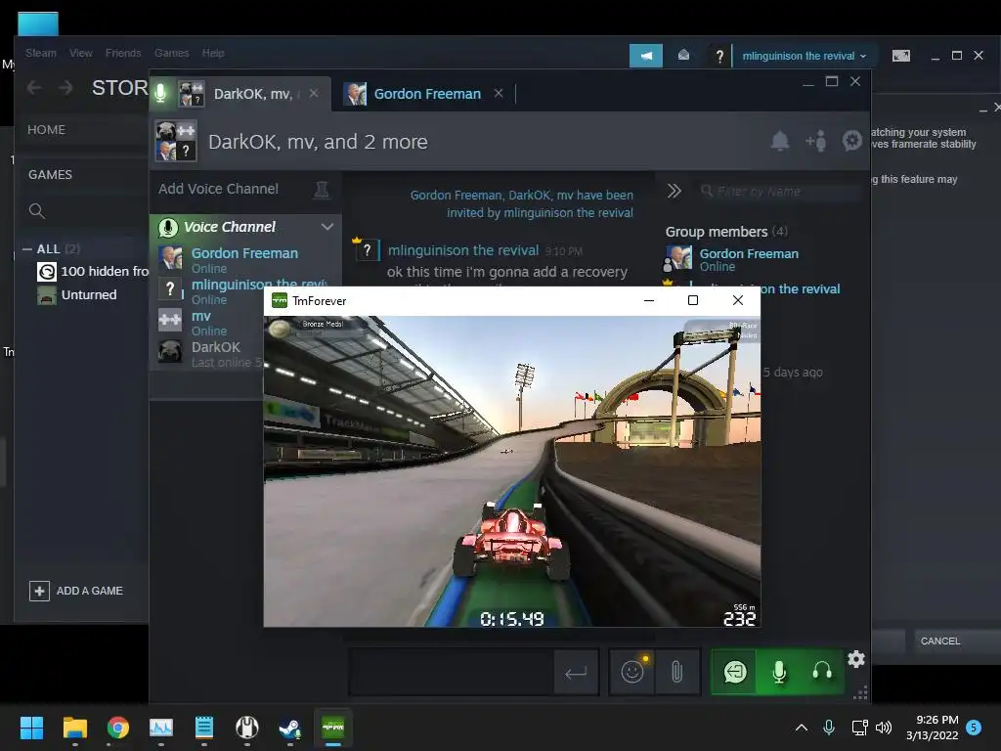Click the library search magnifier icon
The width and height of the screenshot is (1001, 751).
(37, 211)
